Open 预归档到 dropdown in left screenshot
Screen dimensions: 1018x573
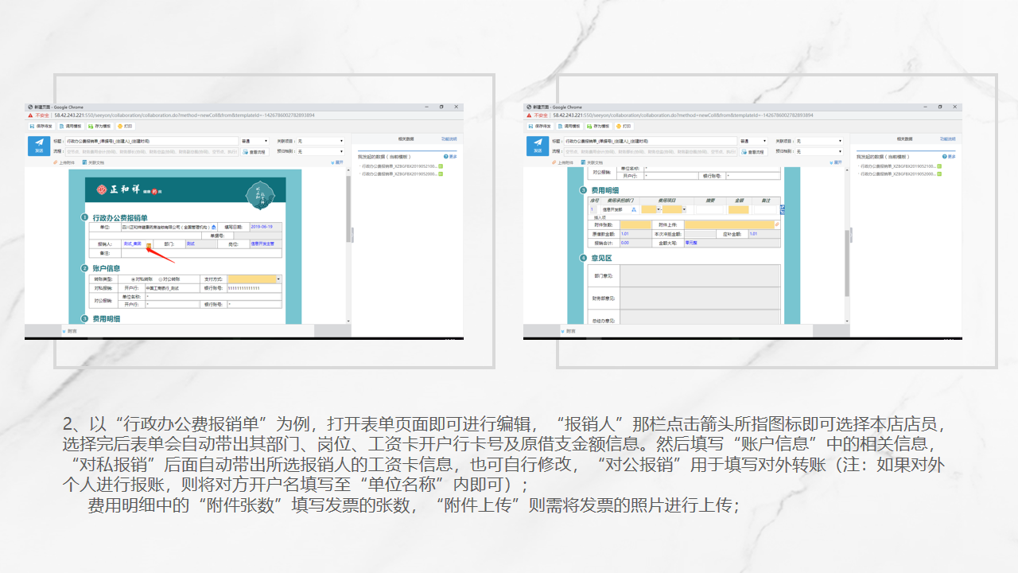321,151
